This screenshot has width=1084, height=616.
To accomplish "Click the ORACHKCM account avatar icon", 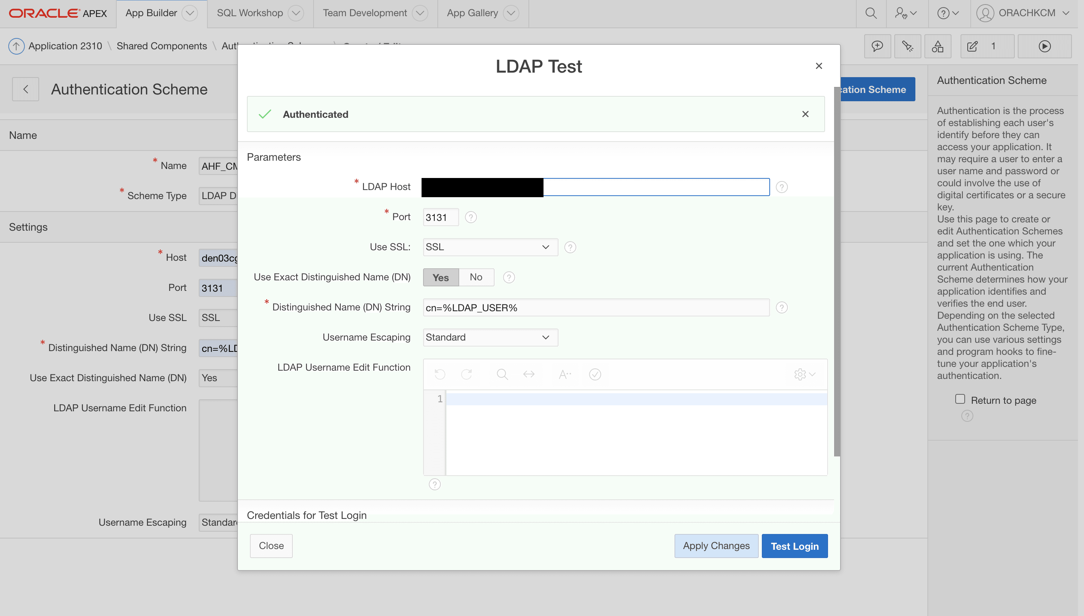I will (985, 13).
